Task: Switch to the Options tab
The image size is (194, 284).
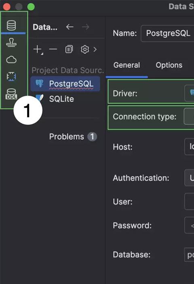Action: pyautogui.click(x=169, y=65)
